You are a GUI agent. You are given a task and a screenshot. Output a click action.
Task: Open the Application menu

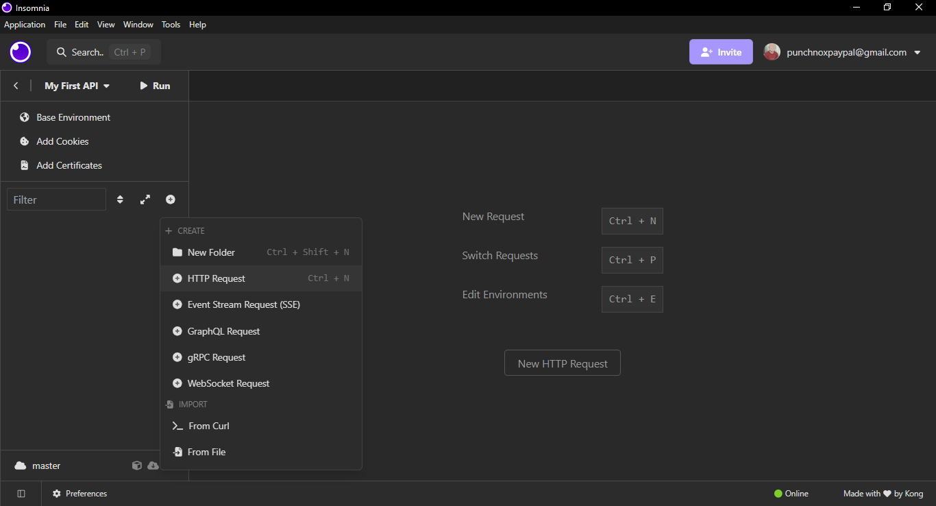point(25,25)
